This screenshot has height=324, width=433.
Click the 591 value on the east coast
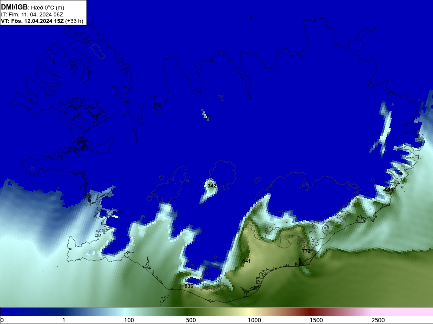[x=389, y=190]
